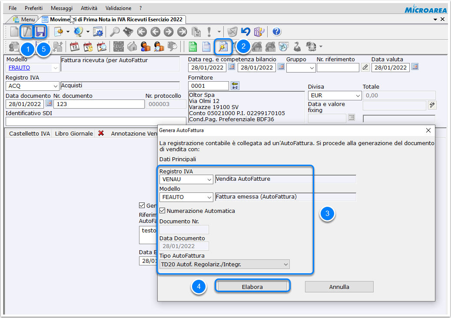
Task: Expand the Tipo AutoFattura TD20 dropdown
Action: point(286,265)
